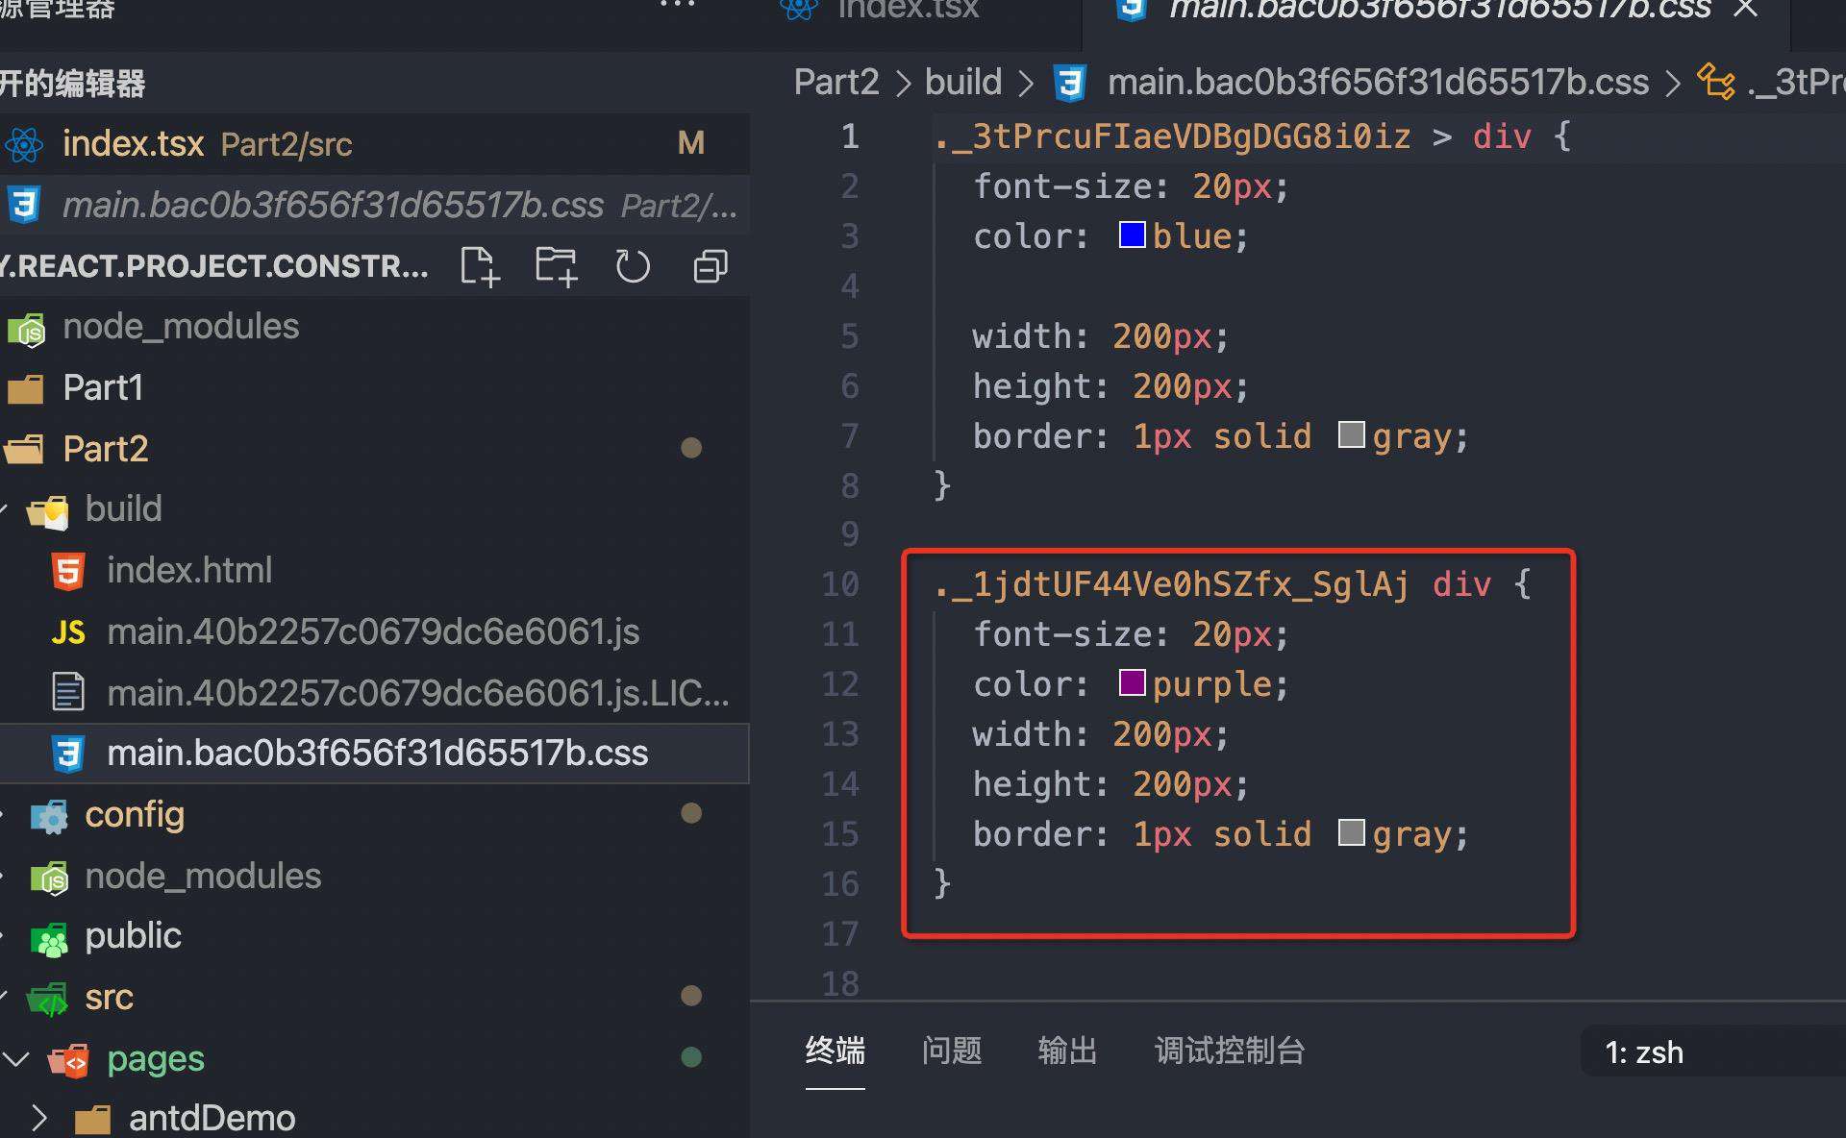Open the css file in open editors list

(x=375, y=205)
